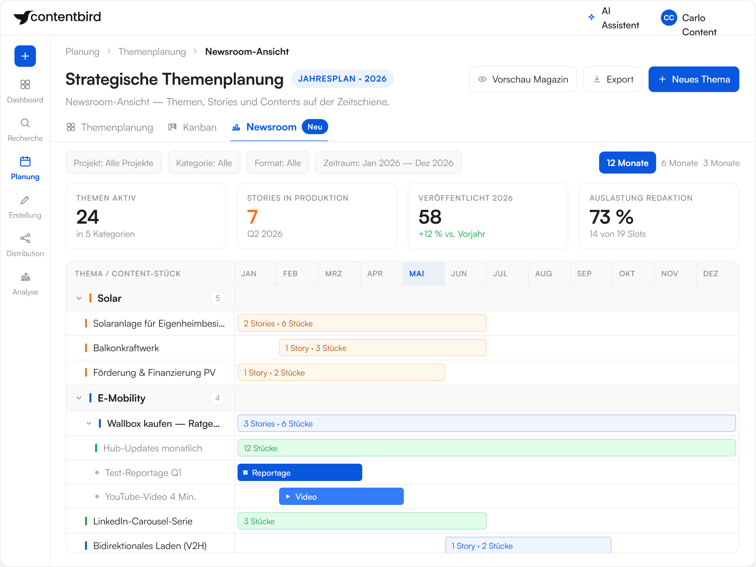Click the Carlo Content avatar
The width and height of the screenshot is (756, 567).
pos(668,18)
